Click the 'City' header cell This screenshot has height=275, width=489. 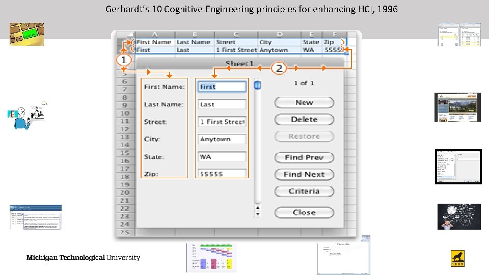pyautogui.click(x=279, y=42)
